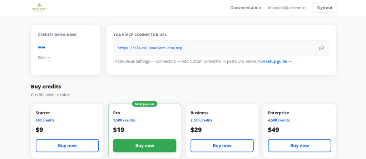This screenshot has width=366, height=159.
Task: Click Buy now under Enterprise
Action: (299, 145)
